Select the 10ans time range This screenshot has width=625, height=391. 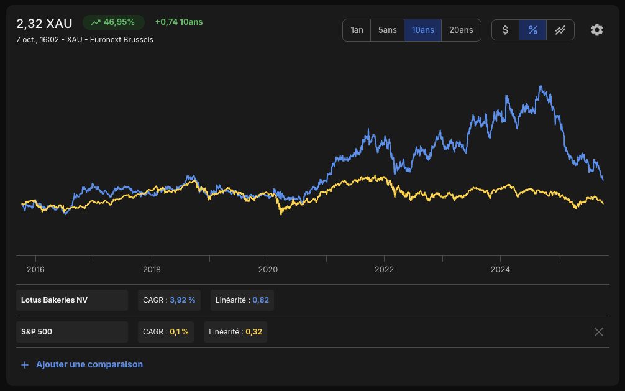coord(422,30)
